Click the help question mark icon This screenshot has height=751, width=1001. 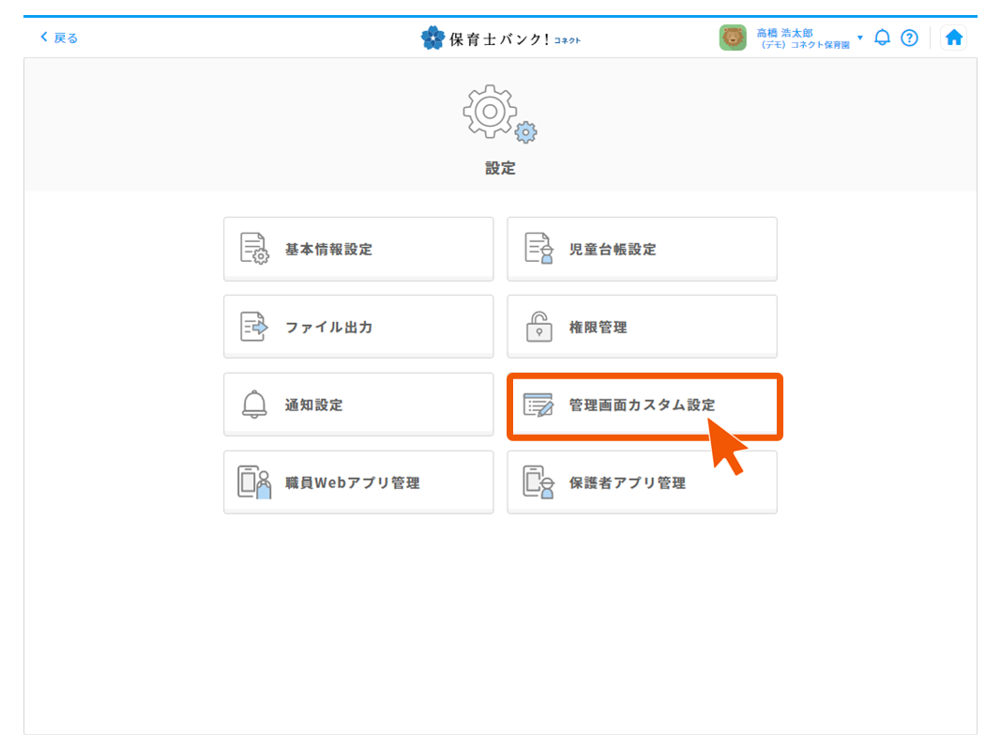(x=908, y=38)
